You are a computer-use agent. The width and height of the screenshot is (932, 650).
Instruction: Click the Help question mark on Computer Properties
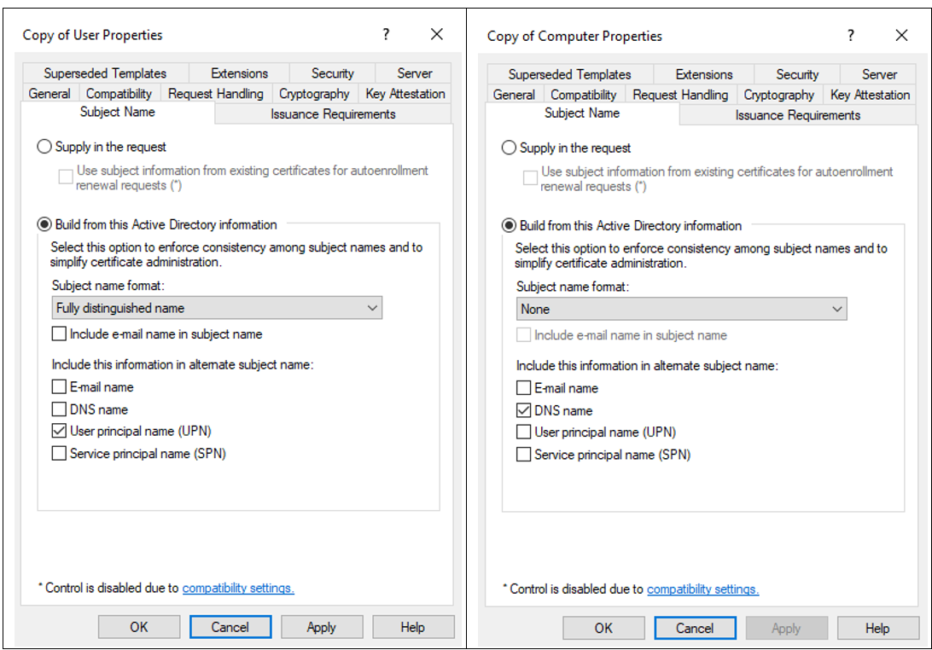[x=850, y=36]
